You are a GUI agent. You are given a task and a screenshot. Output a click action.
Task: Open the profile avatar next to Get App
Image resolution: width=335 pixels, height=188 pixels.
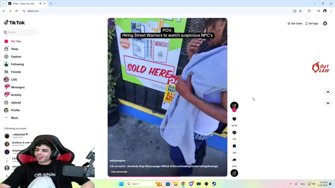pyautogui.click(x=325, y=23)
